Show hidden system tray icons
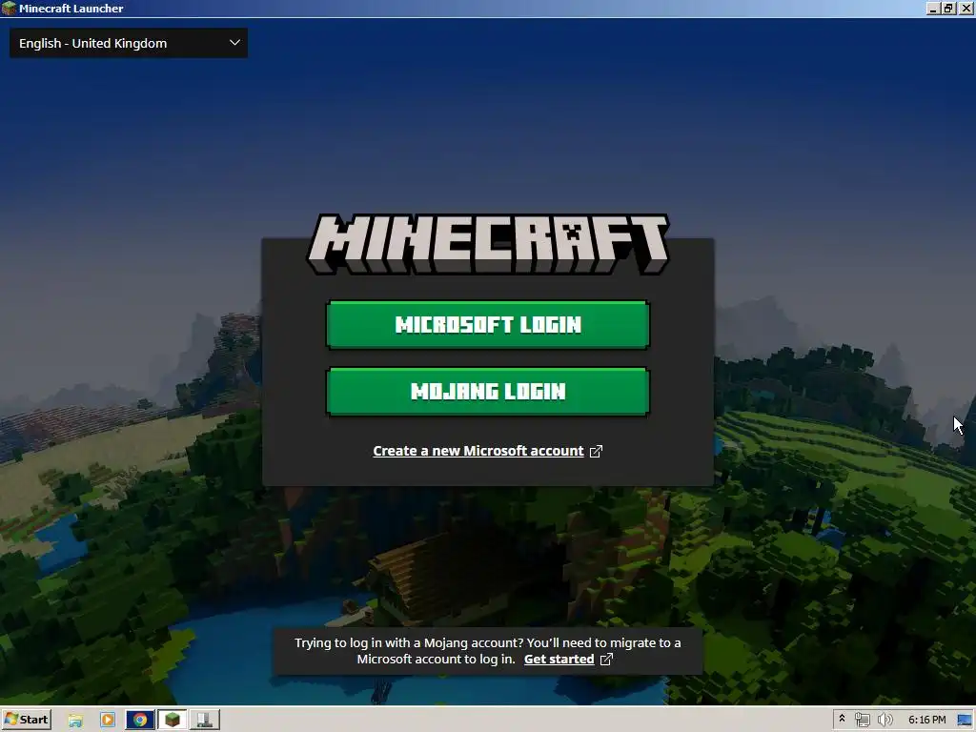 coord(843,719)
